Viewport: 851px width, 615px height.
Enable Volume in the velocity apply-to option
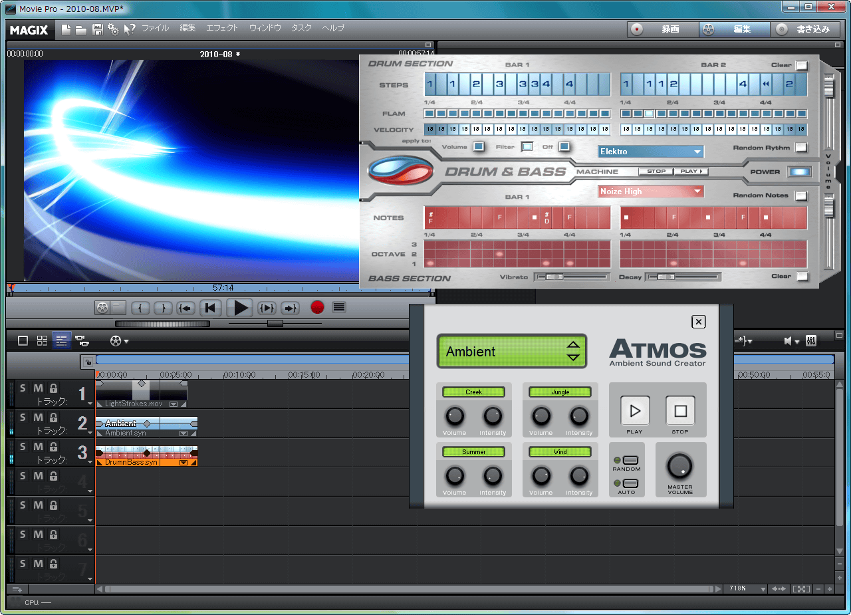479,146
